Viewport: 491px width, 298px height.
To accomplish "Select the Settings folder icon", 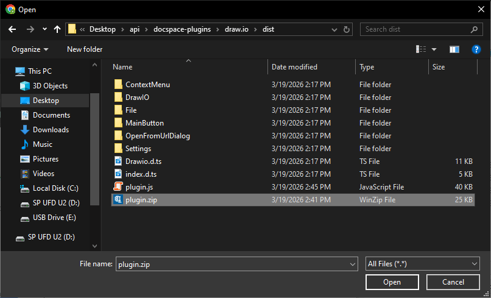I will point(118,149).
